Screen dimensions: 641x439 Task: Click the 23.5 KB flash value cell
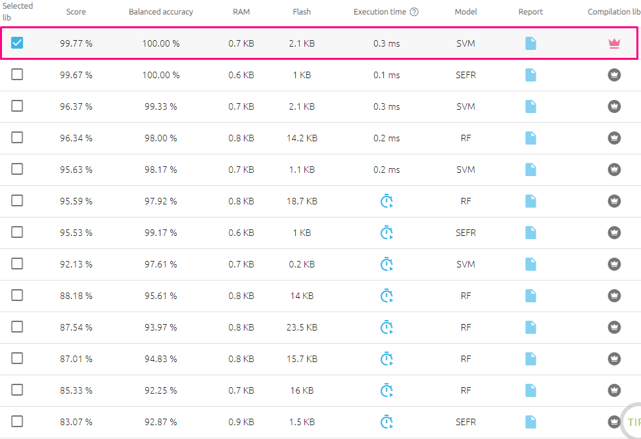pyautogui.click(x=302, y=327)
